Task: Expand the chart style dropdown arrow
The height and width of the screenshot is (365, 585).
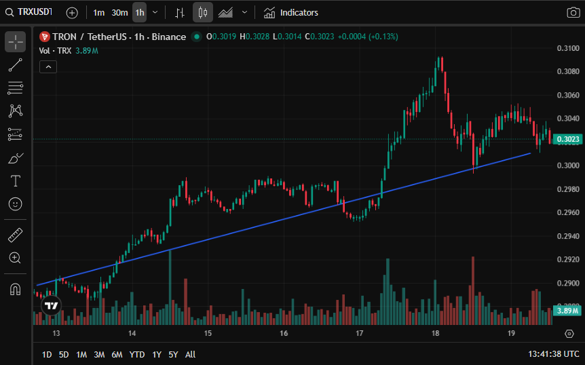Action: [x=245, y=12]
